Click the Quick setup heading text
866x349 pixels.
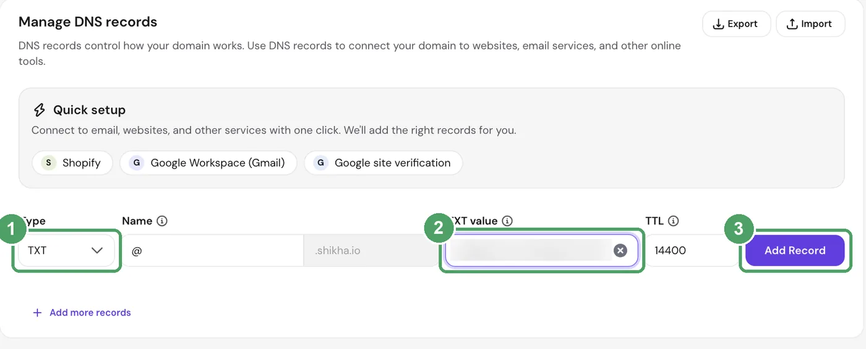pyautogui.click(x=89, y=110)
